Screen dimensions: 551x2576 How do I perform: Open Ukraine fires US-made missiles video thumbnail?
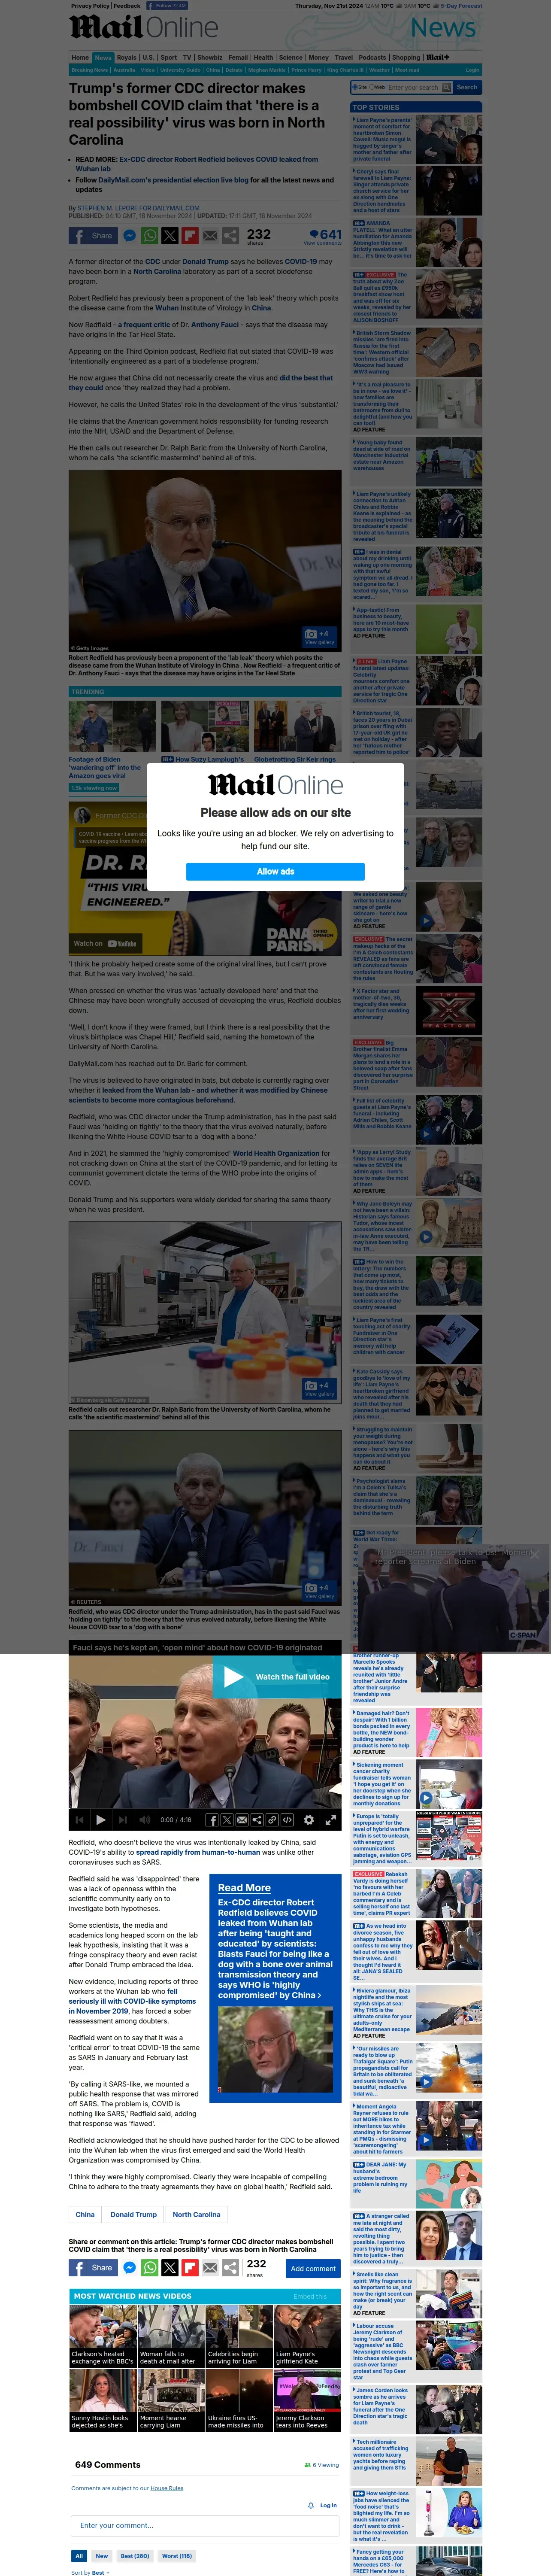click(239, 2400)
